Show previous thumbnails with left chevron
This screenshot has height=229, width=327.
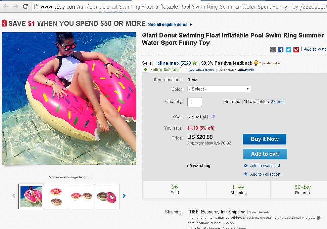tap(14, 196)
